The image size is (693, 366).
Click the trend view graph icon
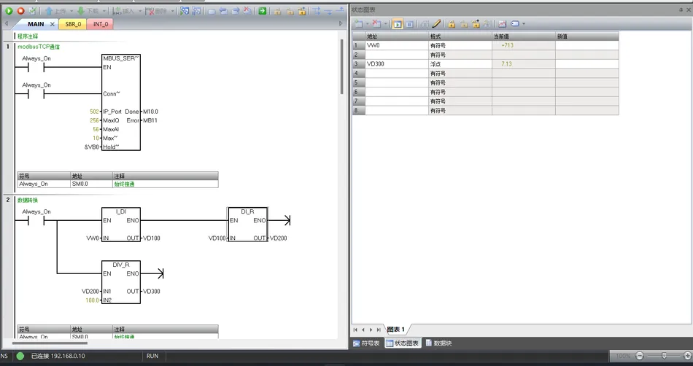coord(502,24)
